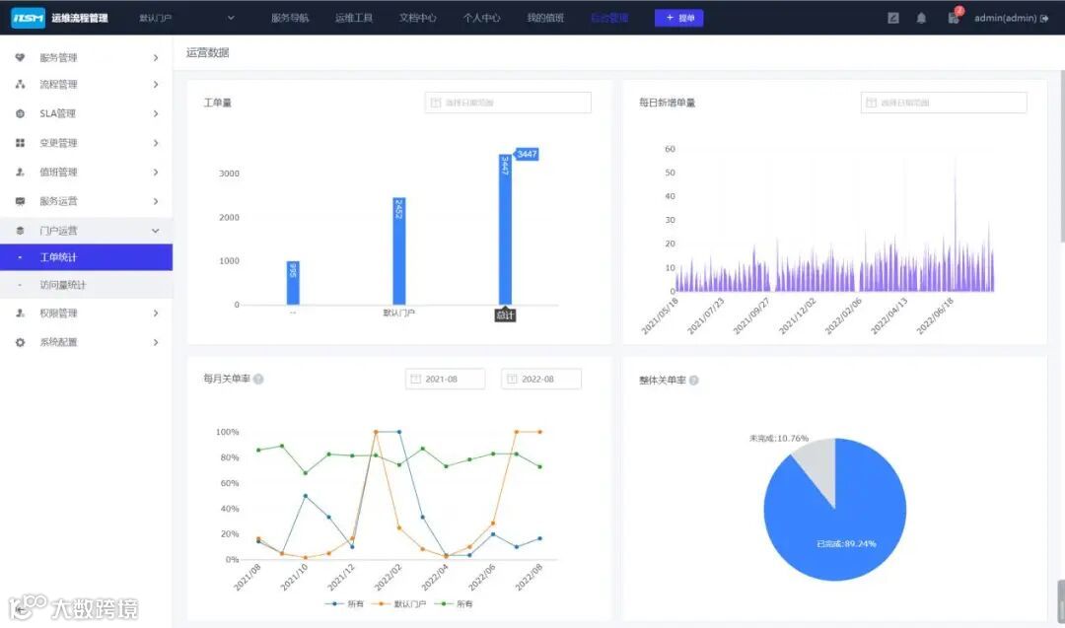Click the ITSM logo in the header
The height and width of the screenshot is (628, 1065).
coord(28,18)
